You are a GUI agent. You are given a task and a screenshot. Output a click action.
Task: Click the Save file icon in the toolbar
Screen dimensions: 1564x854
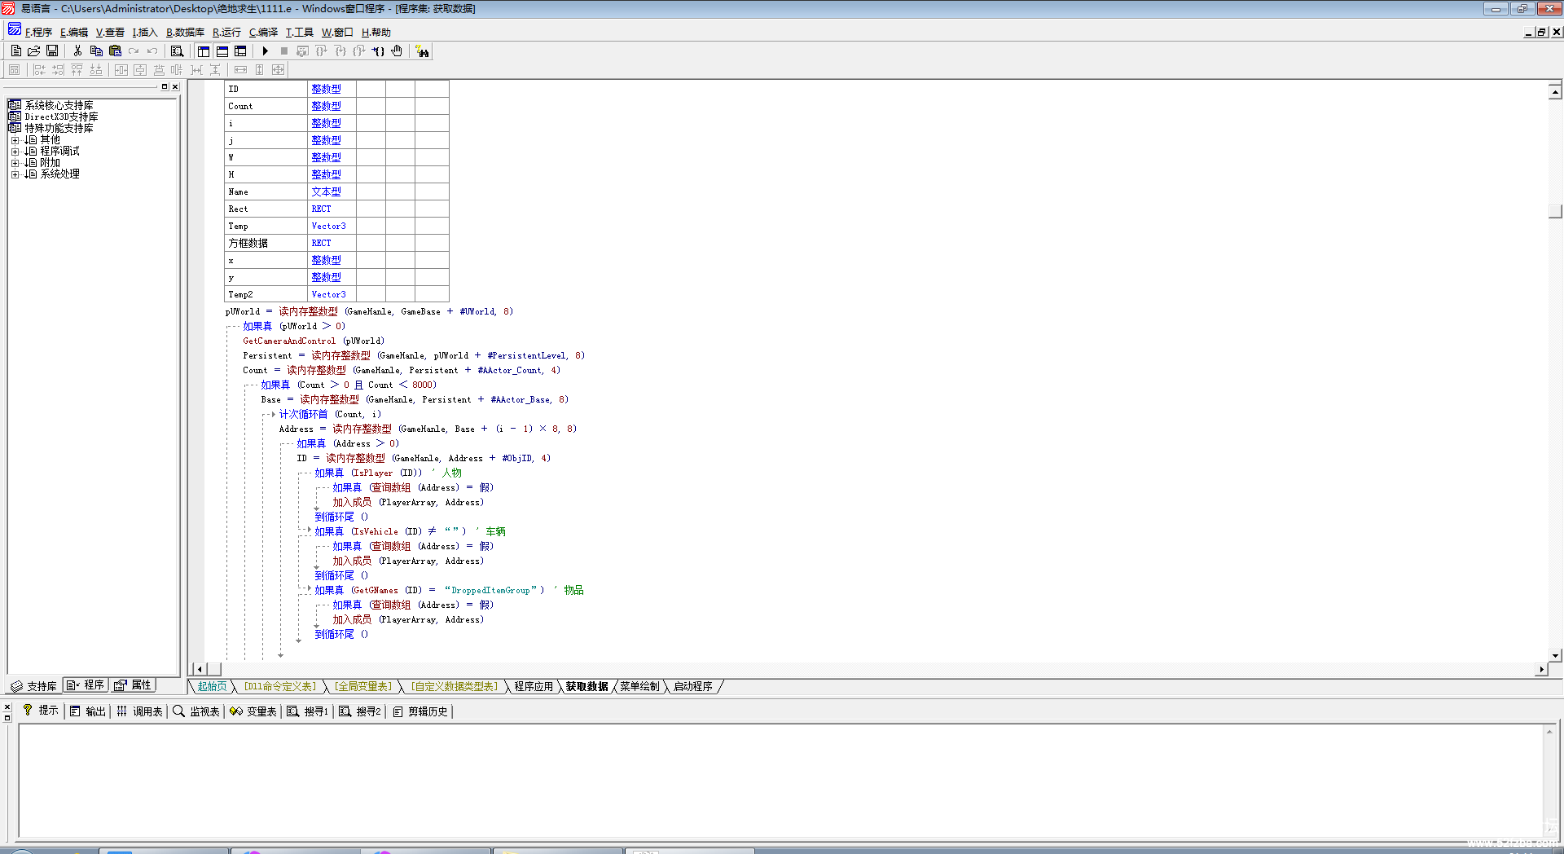(52, 51)
